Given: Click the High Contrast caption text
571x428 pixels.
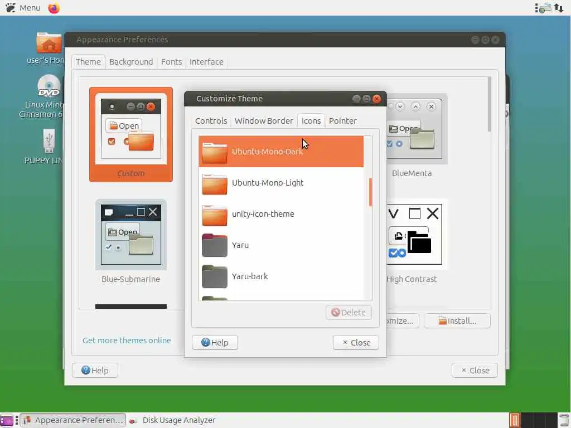Looking at the screenshot, I should [x=412, y=279].
